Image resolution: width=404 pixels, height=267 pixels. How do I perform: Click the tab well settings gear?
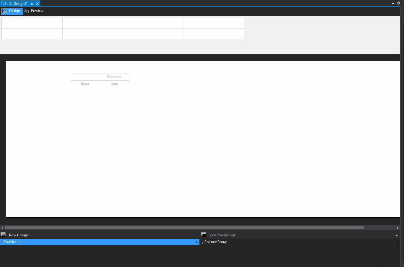[x=399, y=3]
